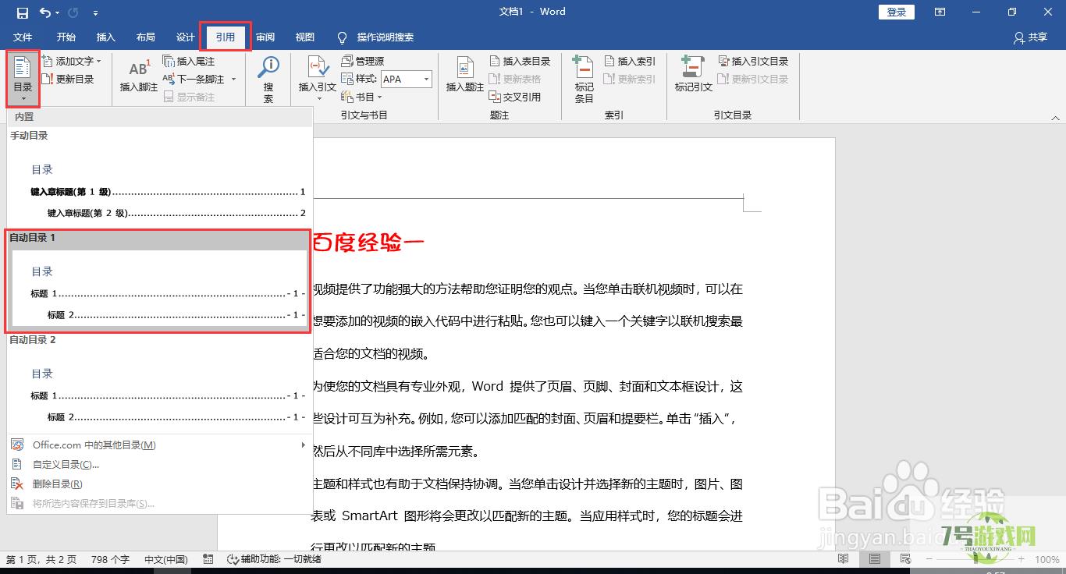Click 插入表目录 button
The width and height of the screenshot is (1066, 574).
click(x=521, y=61)
